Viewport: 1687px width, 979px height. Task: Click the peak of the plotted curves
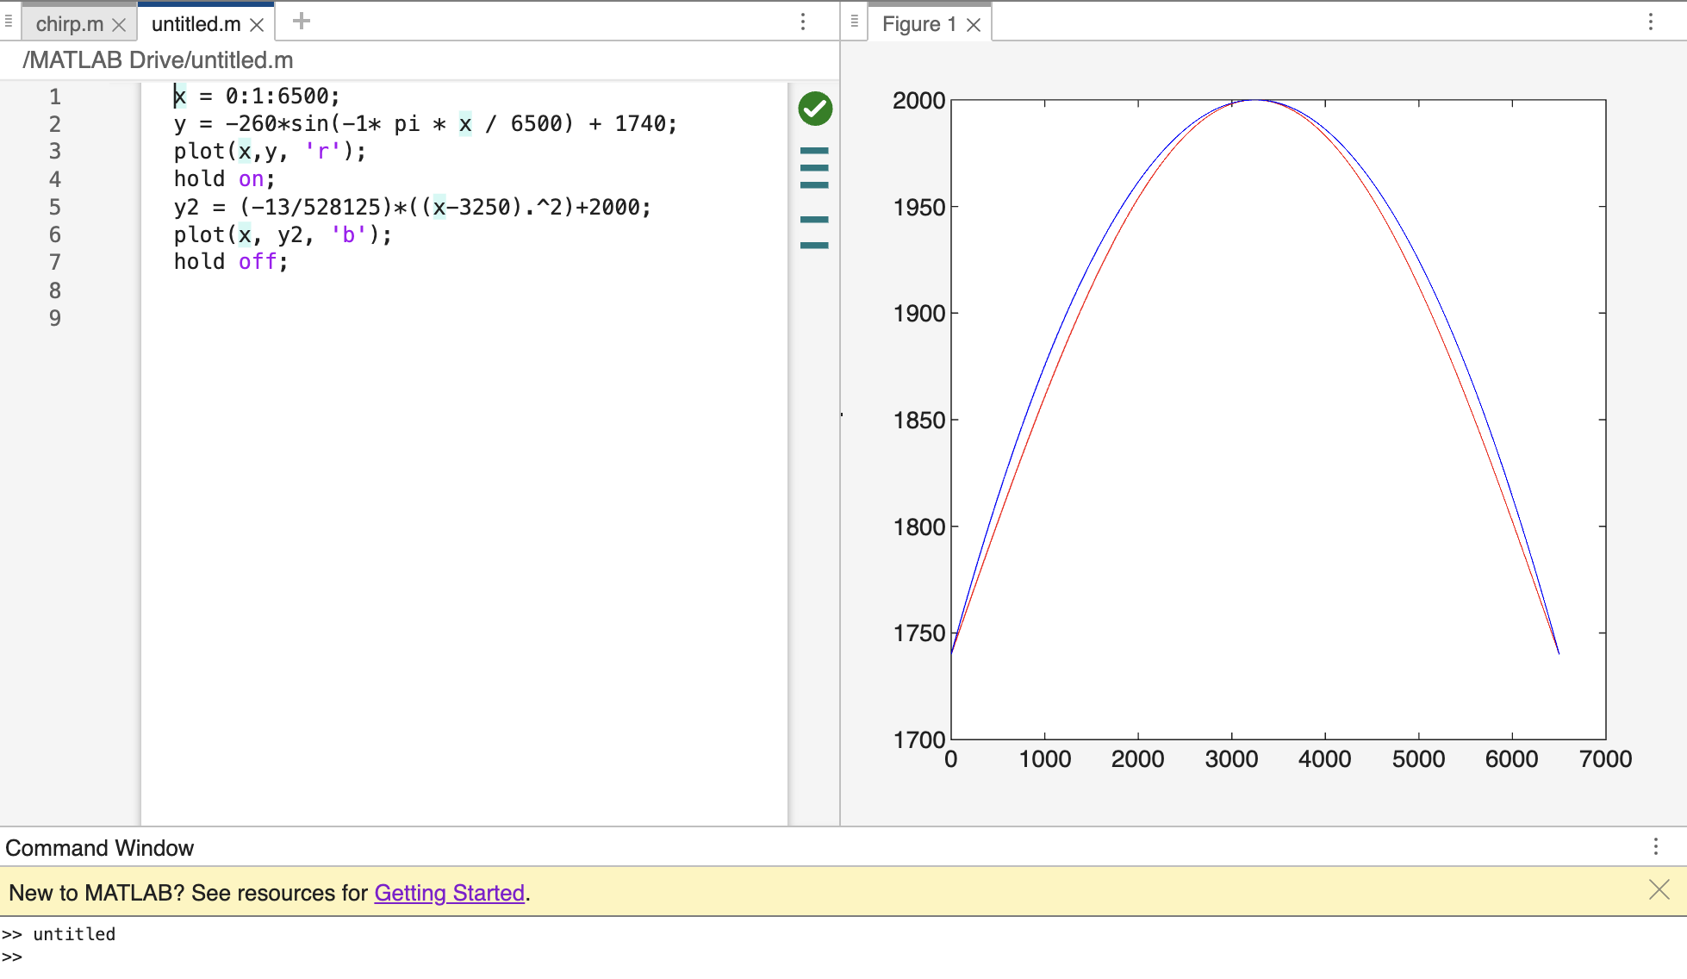point(1255,101)
